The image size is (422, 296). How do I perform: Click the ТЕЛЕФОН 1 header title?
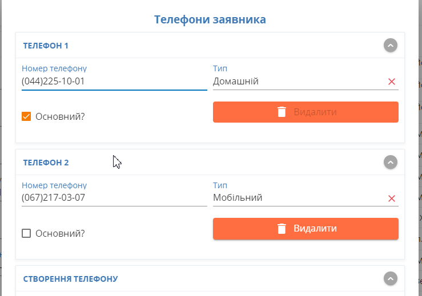46,46
